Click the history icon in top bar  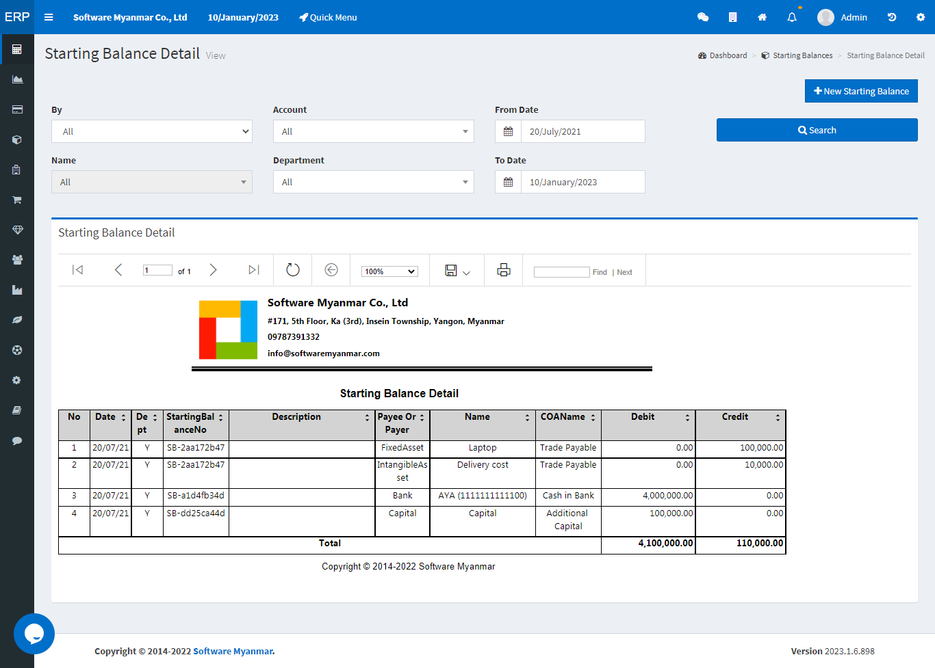892,17
